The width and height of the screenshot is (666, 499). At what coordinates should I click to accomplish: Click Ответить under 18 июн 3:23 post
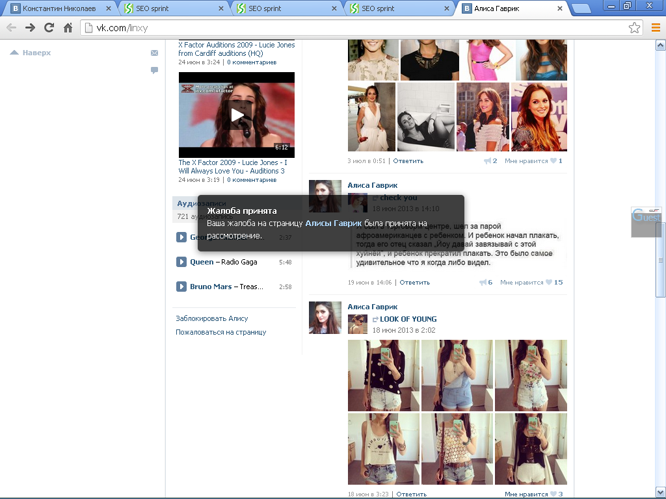(412, 494)
